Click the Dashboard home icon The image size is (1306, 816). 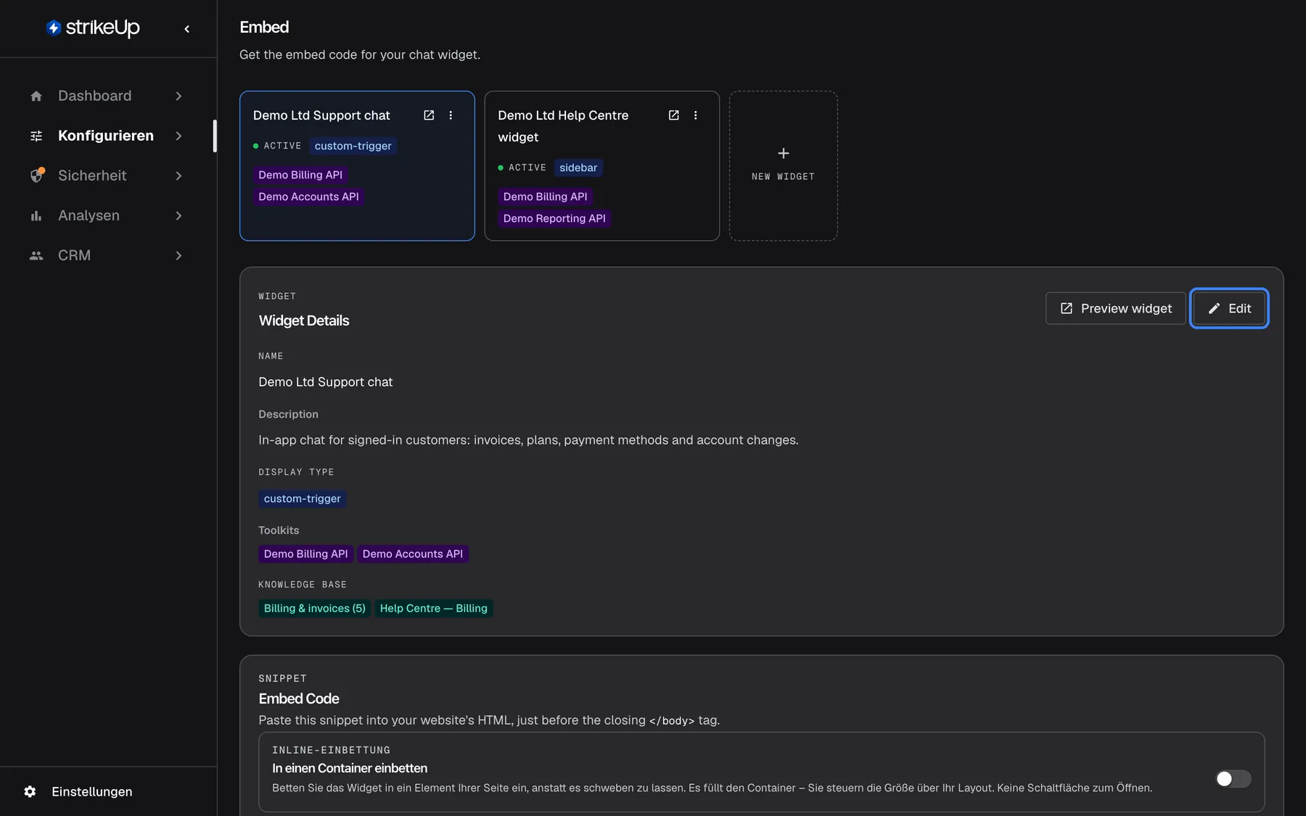[x=36, y=96]
